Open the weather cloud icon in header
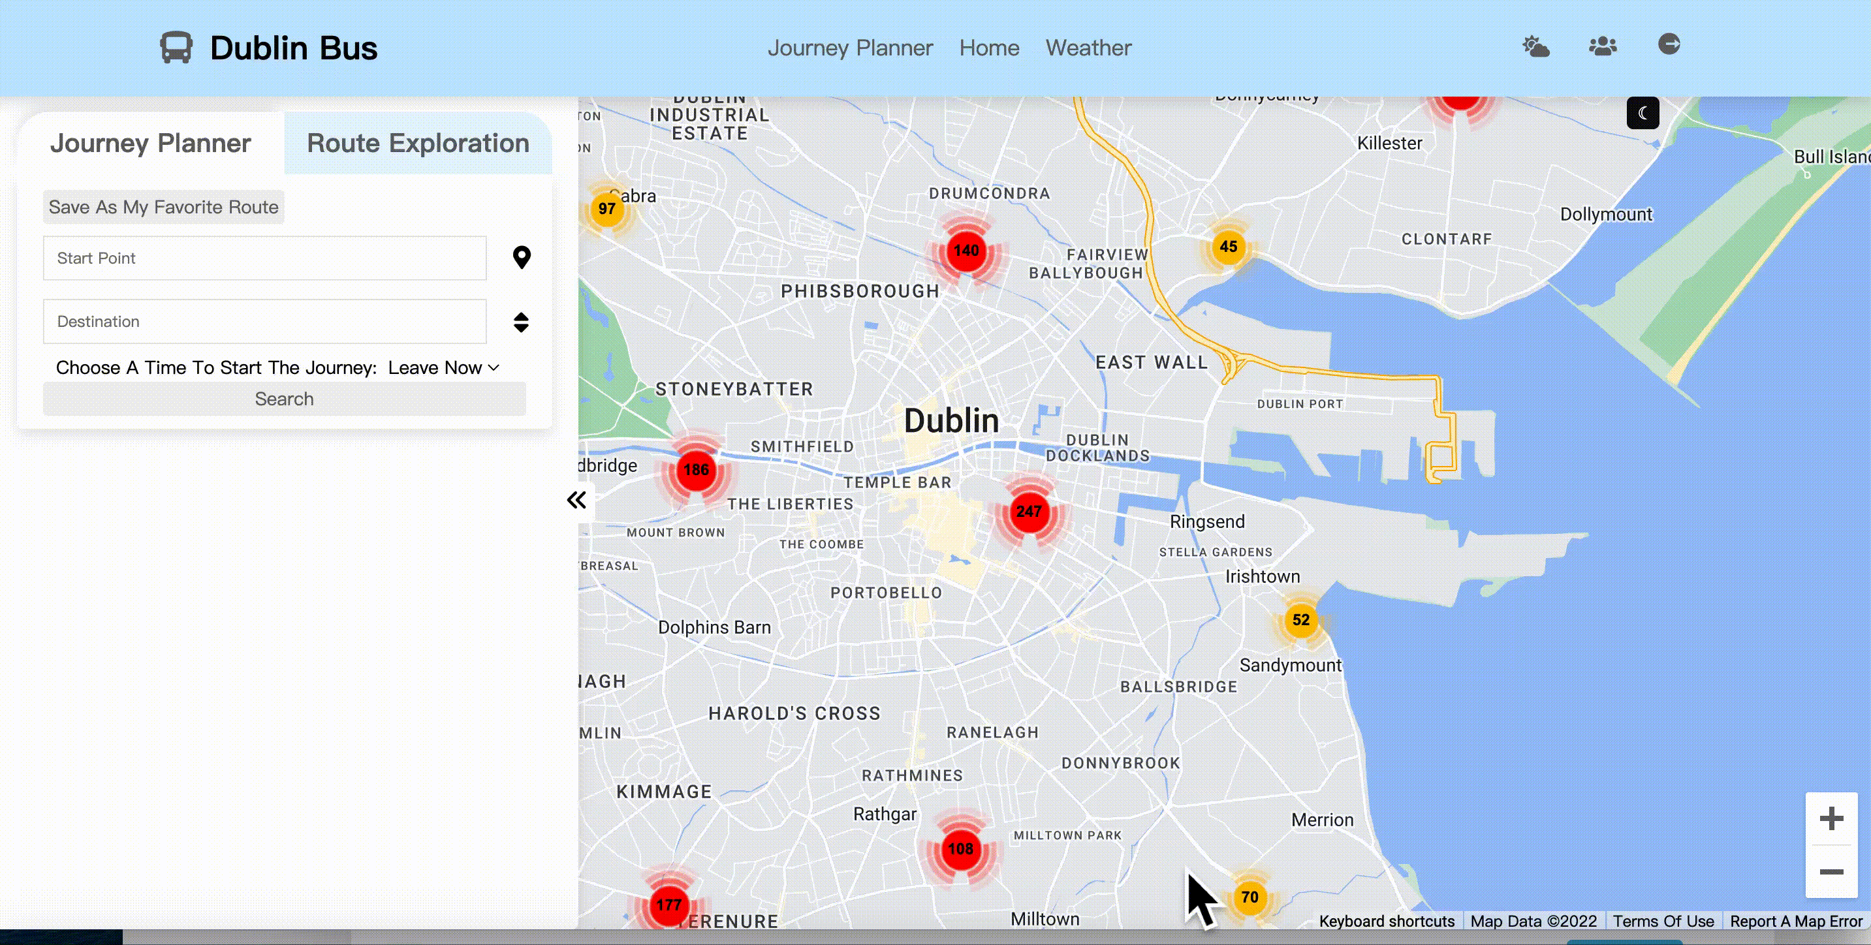Viewport: 1871px width, 945px height. click(x=1535, y=46)
